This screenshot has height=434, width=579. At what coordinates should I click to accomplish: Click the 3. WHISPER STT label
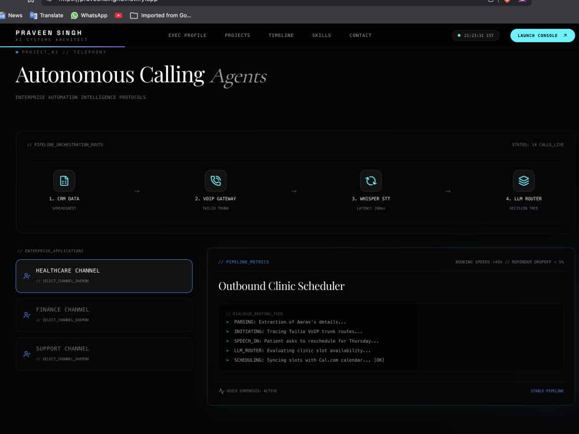[x=371, y=198]
